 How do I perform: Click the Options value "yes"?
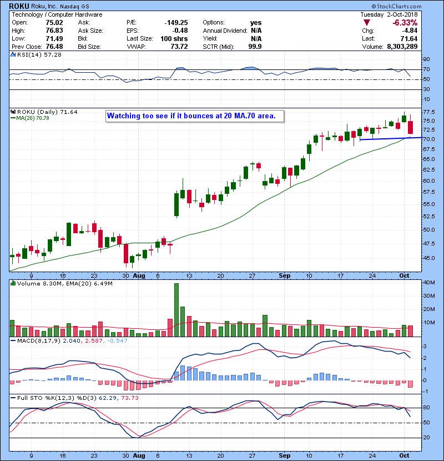[256, 23]
